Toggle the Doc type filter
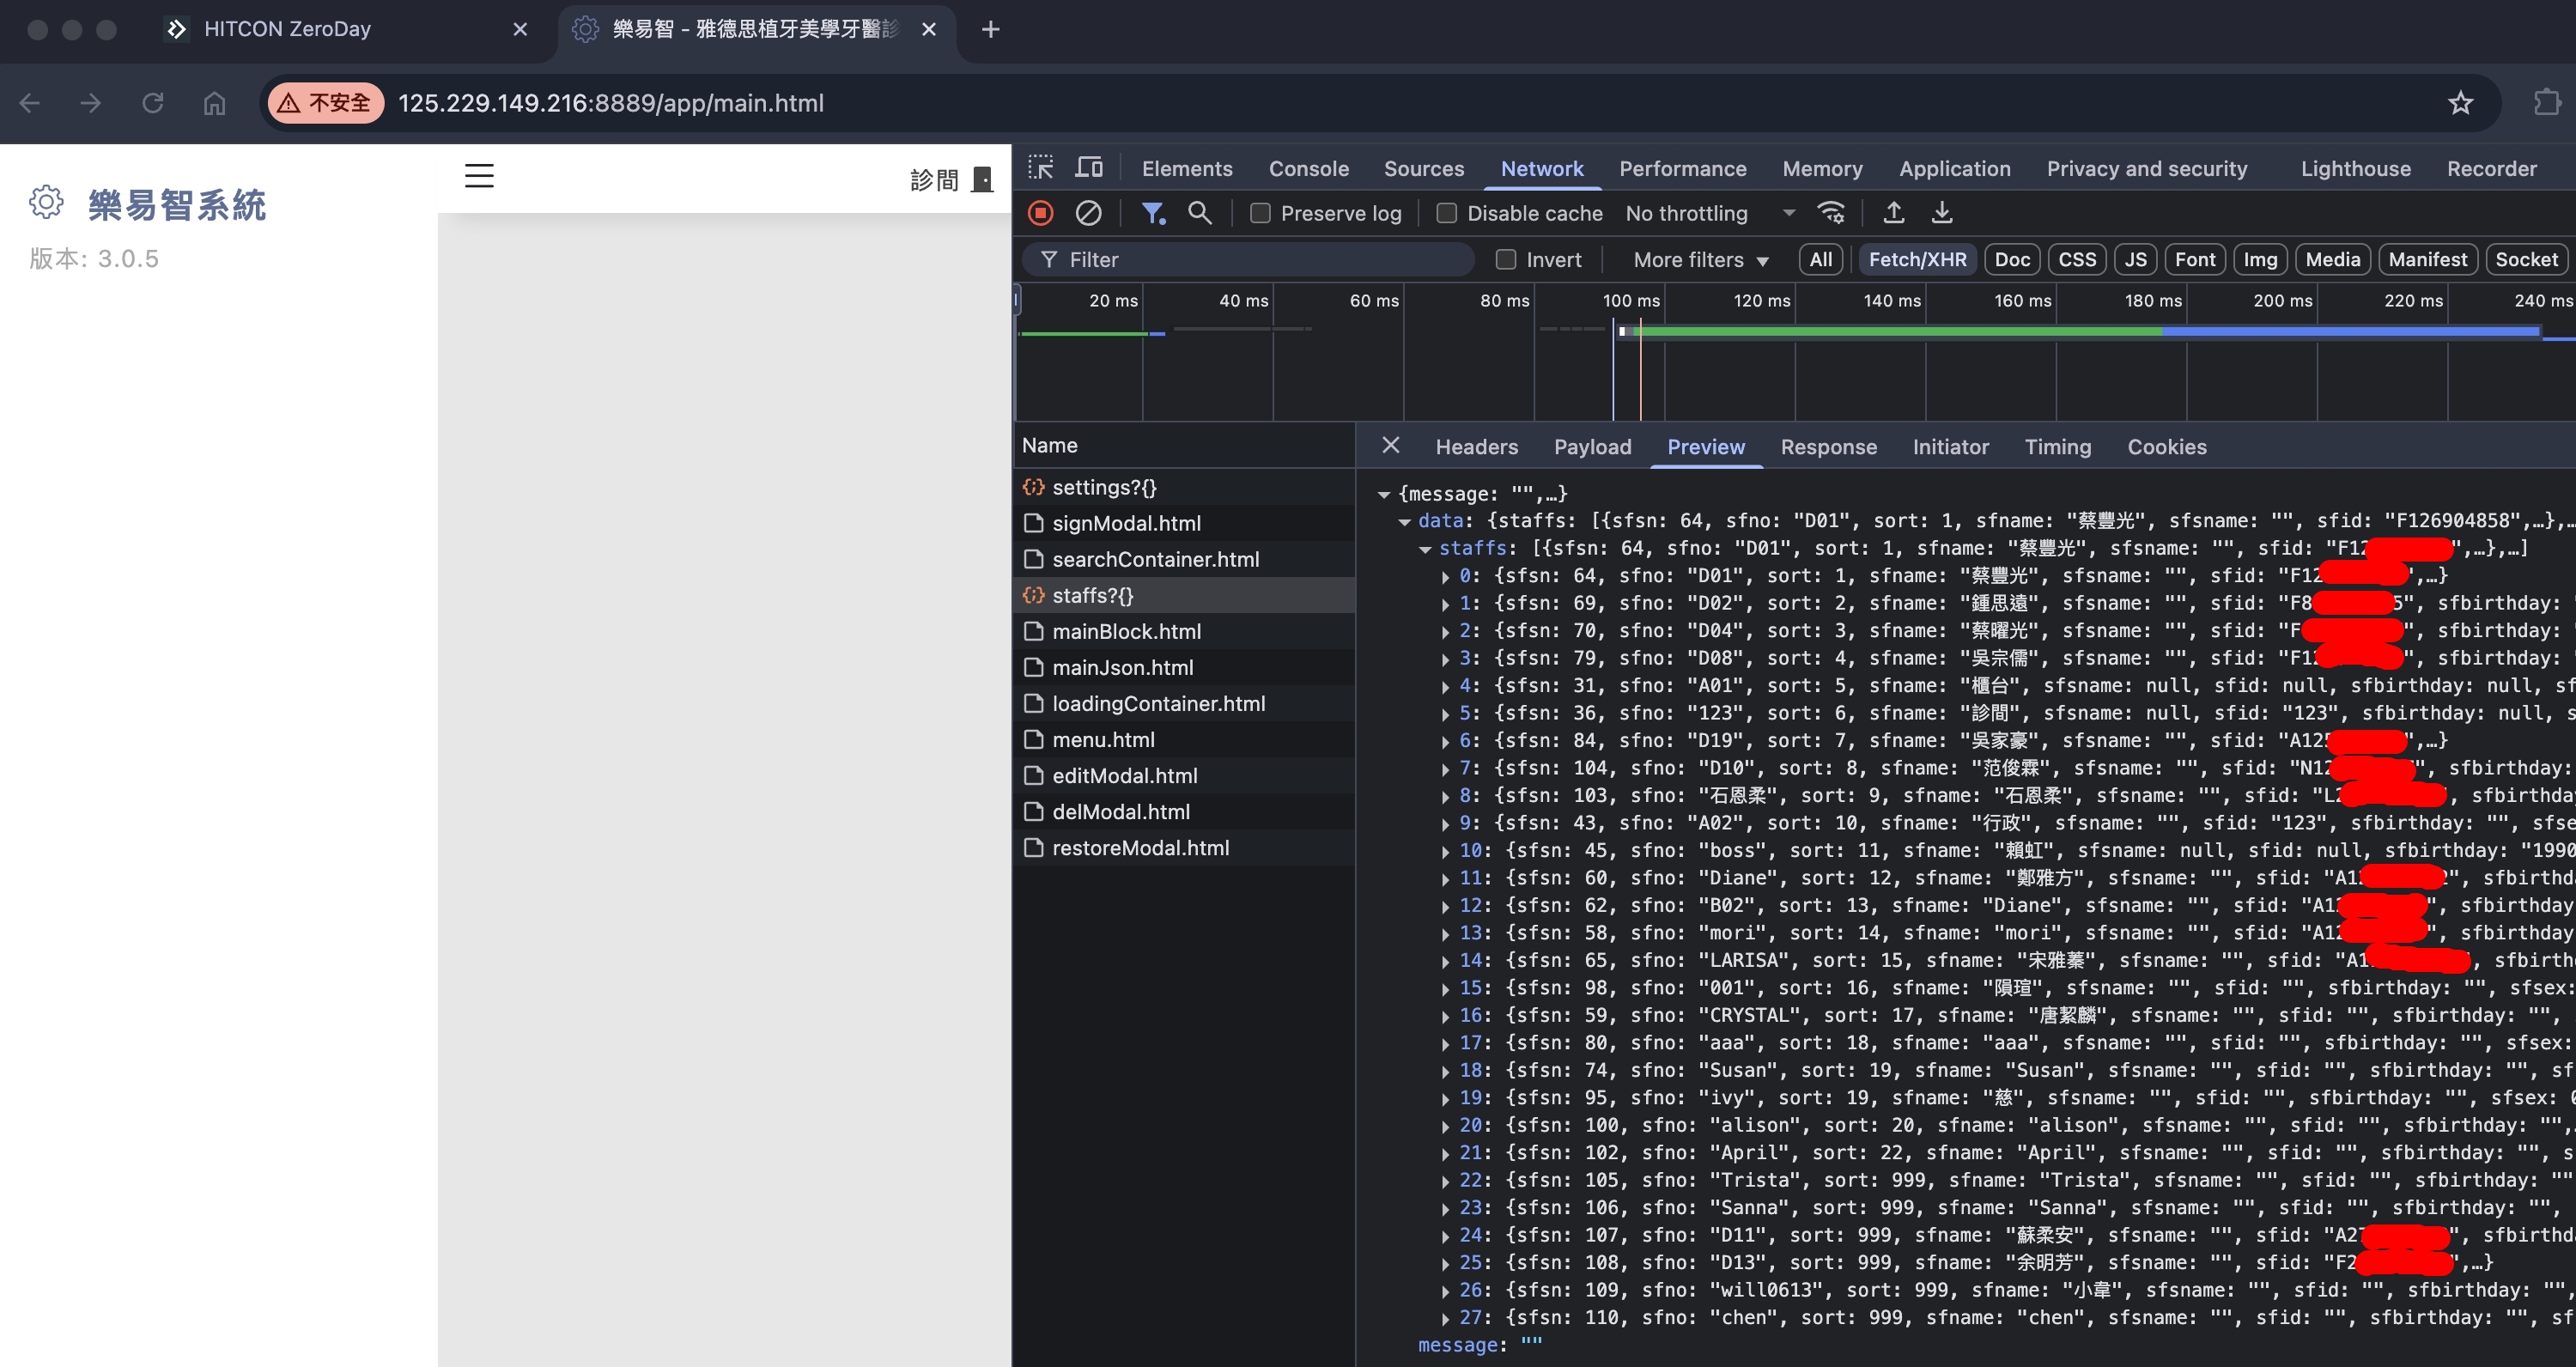This screenshot has width=2576, height=1367. tap(2012, 260)
